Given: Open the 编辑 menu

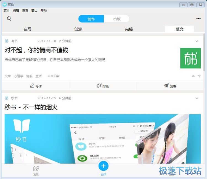Looking at the screenshot, I should coord(16,10).
